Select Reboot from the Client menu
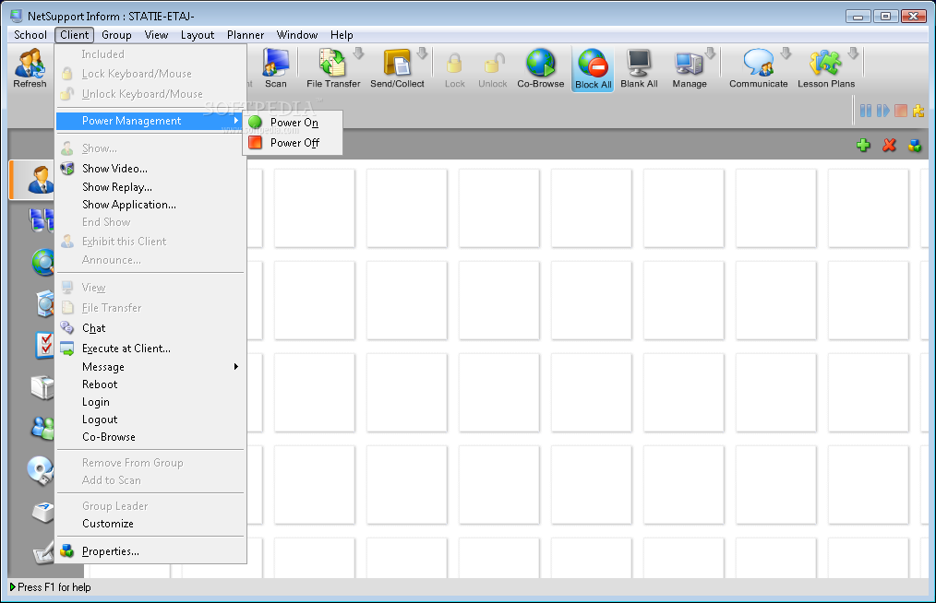Image resolution: width=936 pixels, height=603 pixels. click(150, 384)
